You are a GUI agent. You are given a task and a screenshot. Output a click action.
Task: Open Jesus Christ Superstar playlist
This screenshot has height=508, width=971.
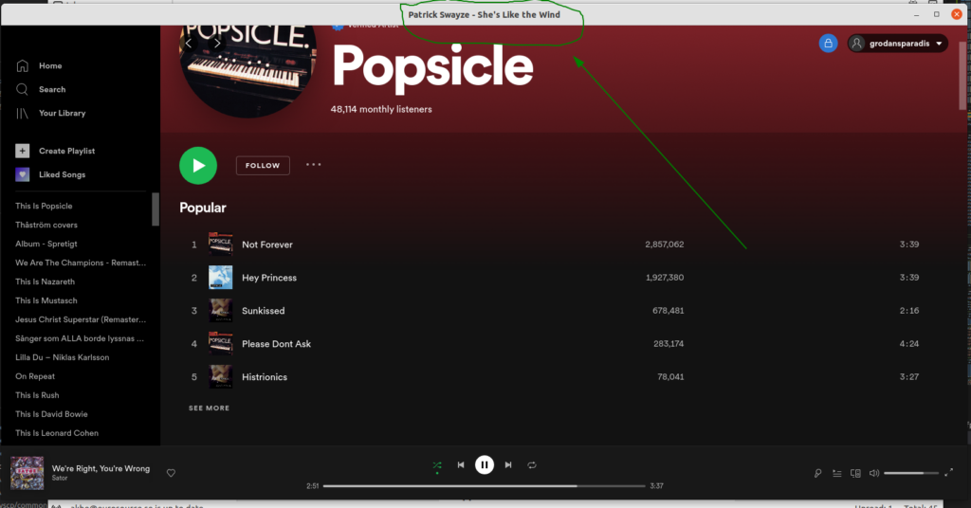[81, 319]
